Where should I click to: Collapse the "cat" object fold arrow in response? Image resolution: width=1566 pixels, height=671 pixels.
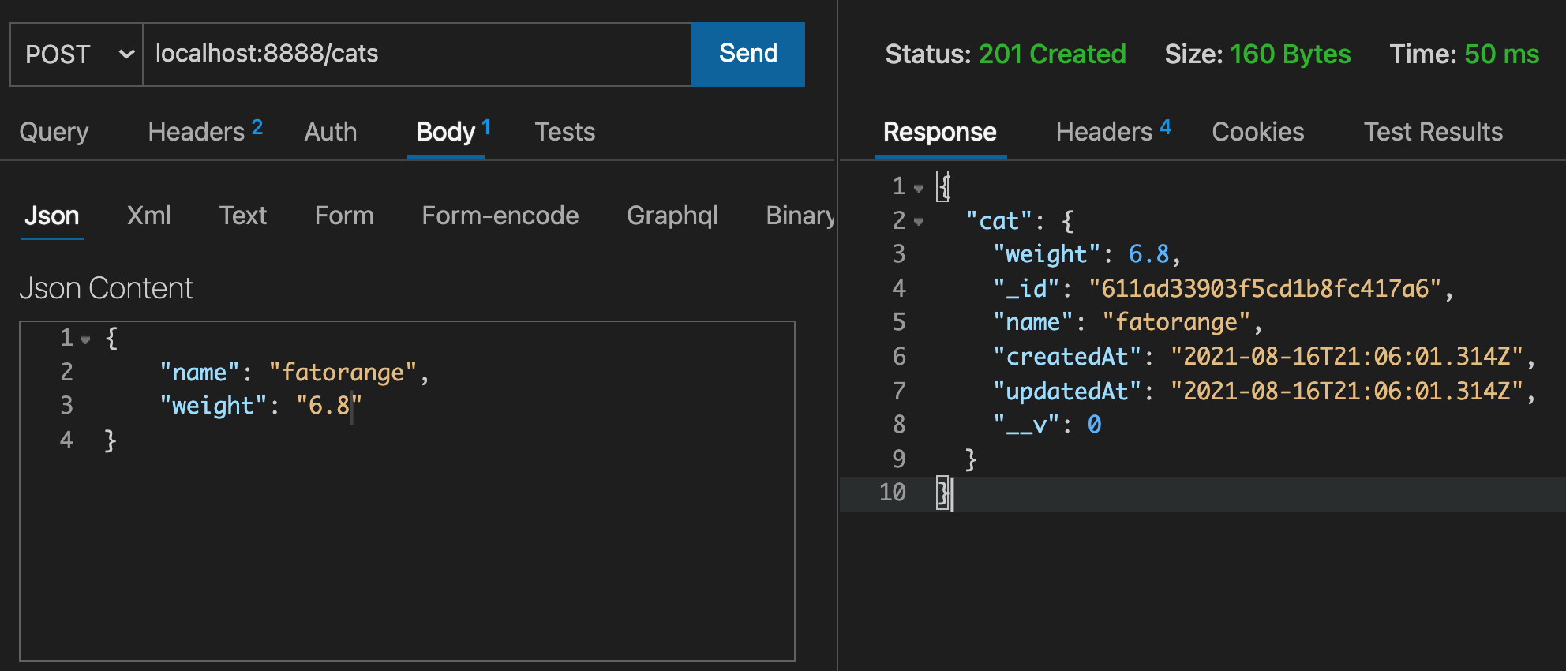[919, 222]
